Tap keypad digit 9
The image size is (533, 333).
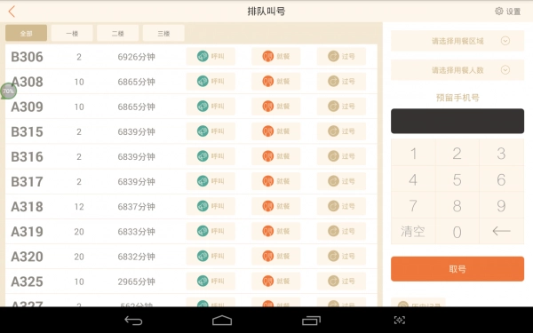[501, 205]
